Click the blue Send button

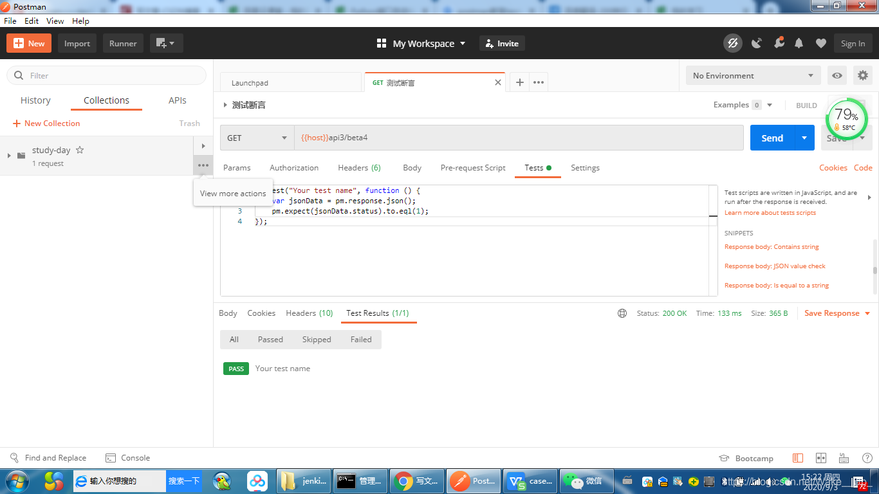pyautogui.click(x=772, y=138)
